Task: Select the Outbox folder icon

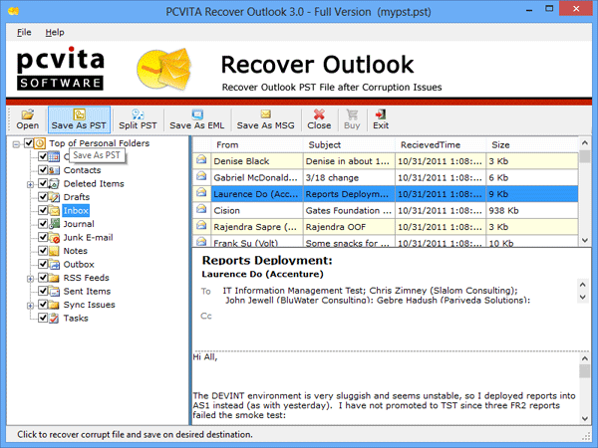Action: 54,264
